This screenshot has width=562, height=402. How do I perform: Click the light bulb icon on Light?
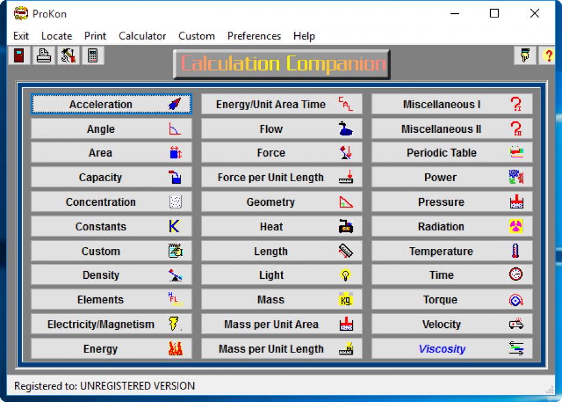[346, 275]
